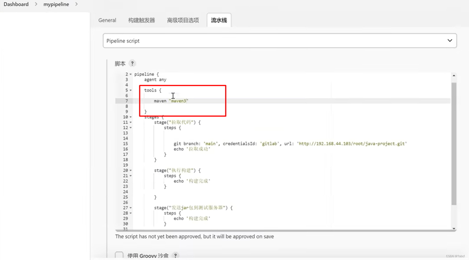Collapse the stages block at line 10
Viewport: 469px width, 260px height.
130,117
